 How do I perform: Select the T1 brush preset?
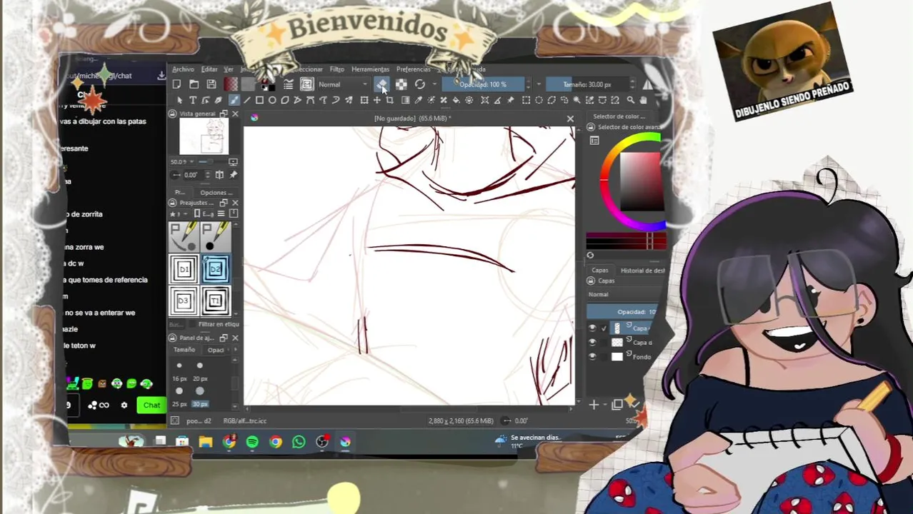[216, 301]
